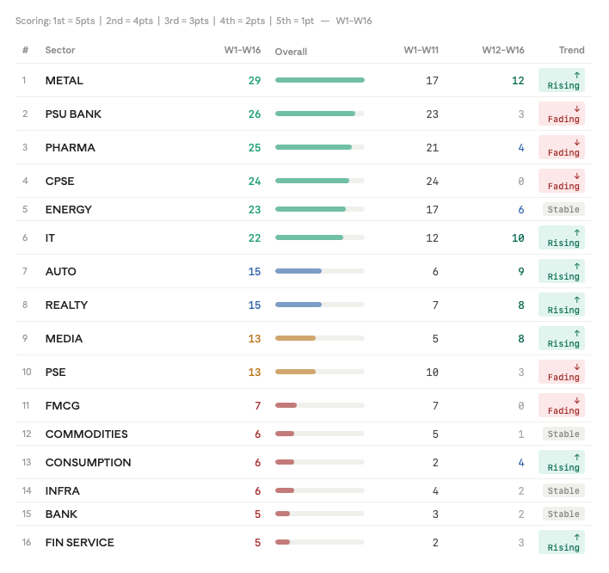Select the CPSE sector name
This screenshot has width=609, height=573.
(60, 181)
